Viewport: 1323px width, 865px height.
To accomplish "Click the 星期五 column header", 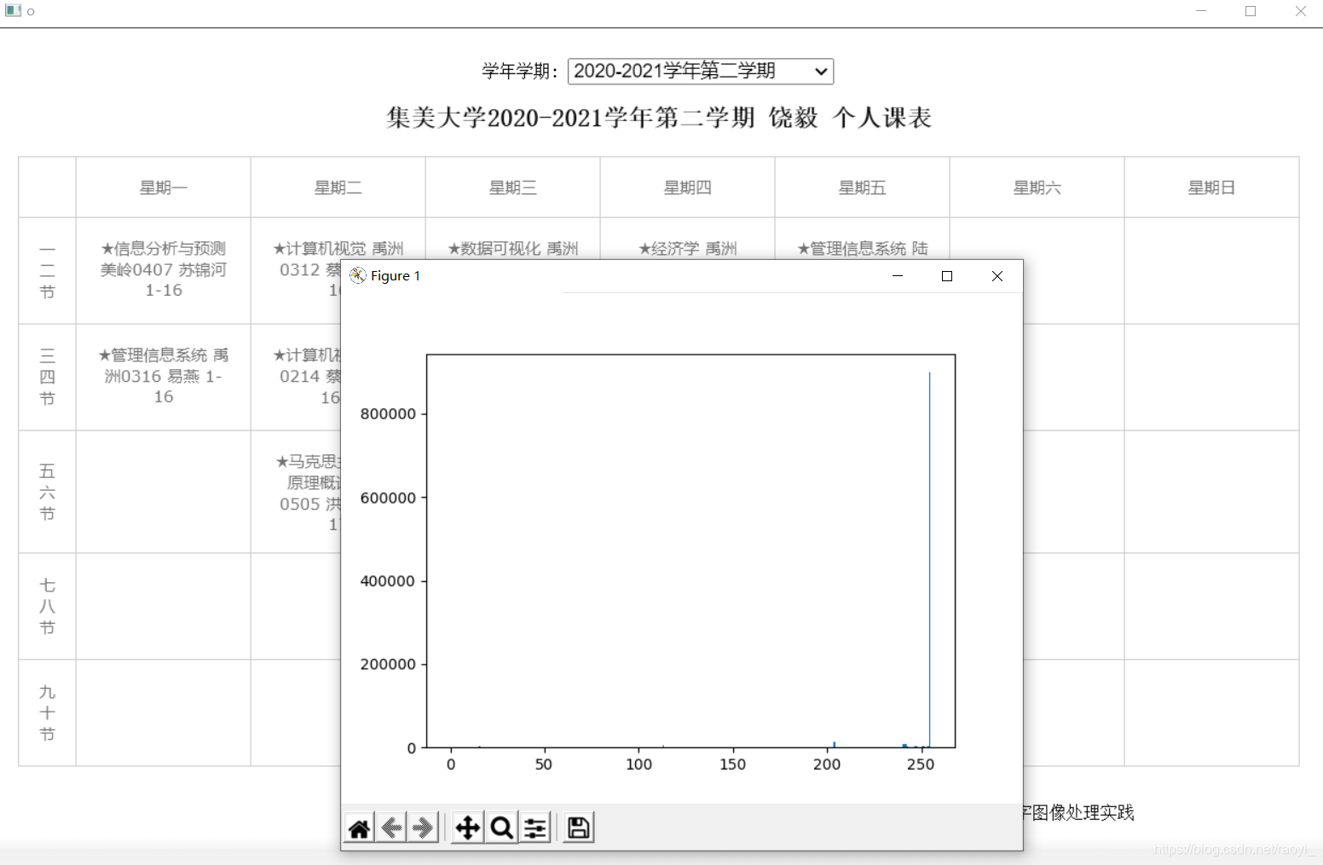I will click(x=863, y=187).
